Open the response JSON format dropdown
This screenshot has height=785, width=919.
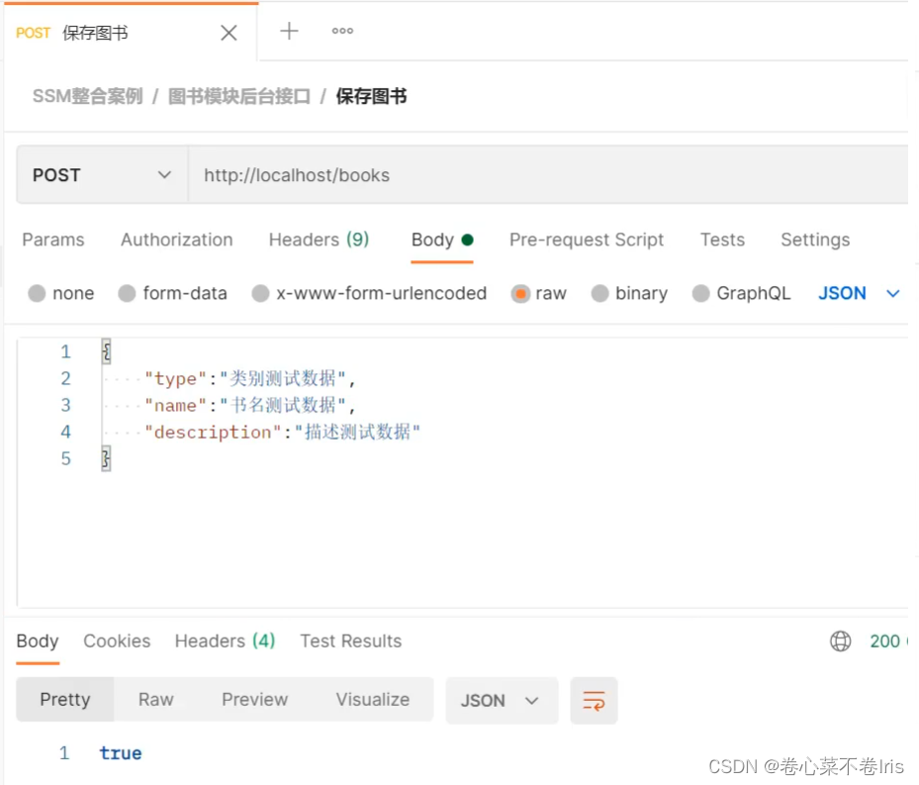point(502,701)
